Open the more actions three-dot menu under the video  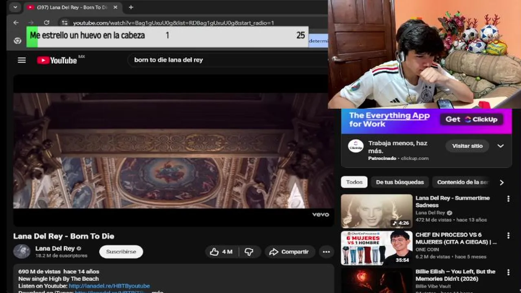point(326,252)
